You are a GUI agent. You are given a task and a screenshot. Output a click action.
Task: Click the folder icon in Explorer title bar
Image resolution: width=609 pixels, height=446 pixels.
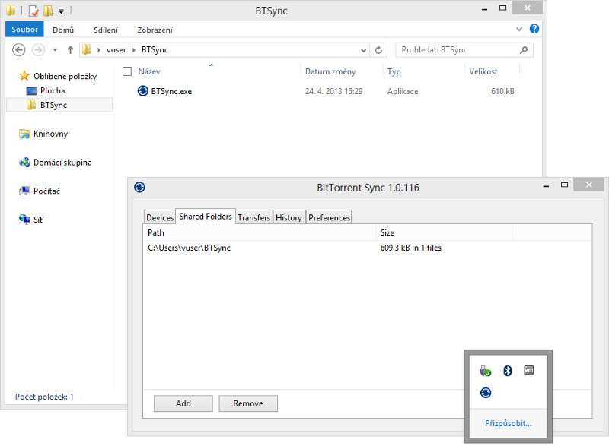pos(11,10)
